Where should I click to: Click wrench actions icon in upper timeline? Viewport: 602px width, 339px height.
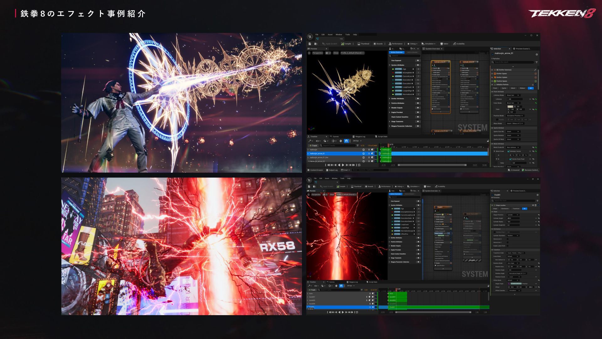(x=309, y=141)
